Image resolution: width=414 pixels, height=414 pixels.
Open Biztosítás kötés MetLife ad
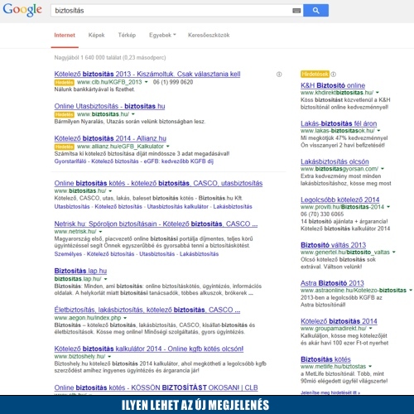325,359
